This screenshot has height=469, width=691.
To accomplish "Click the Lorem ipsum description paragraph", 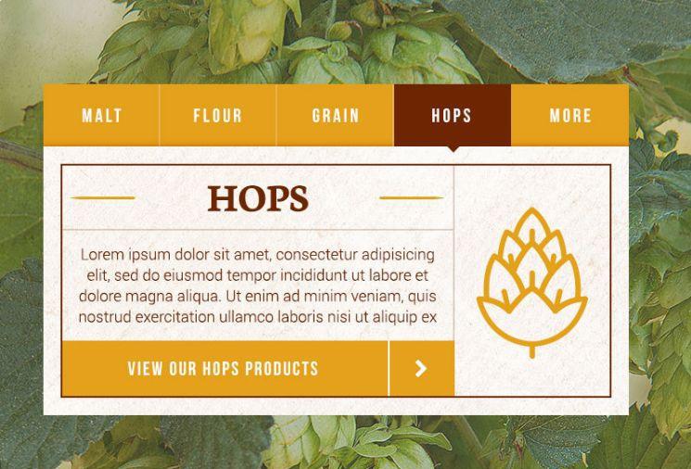I will pos(258,285).
